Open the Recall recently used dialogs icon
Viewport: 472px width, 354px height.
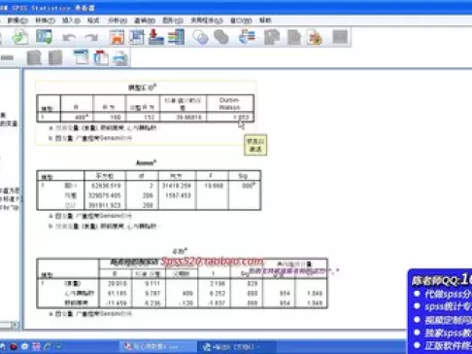click(x=44, y=37)
